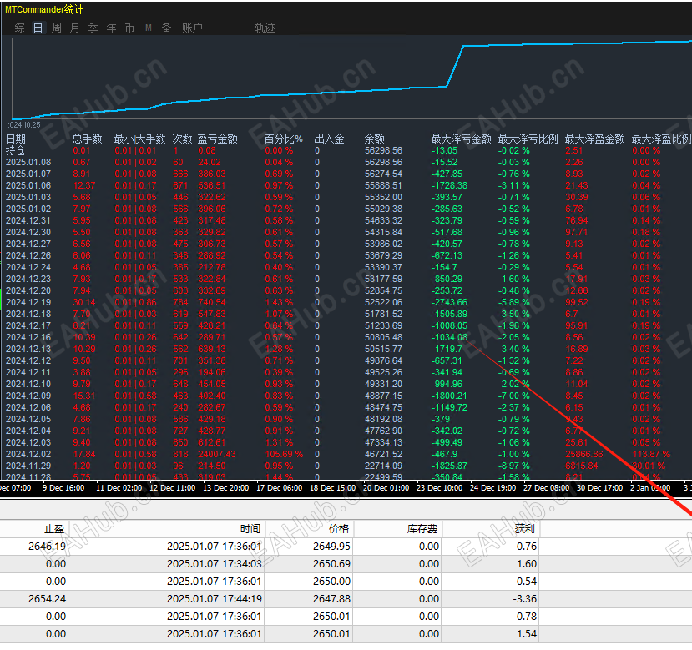Switch to the 季 quarterly tab
The image size is (692, 650).
coord(93,28)
